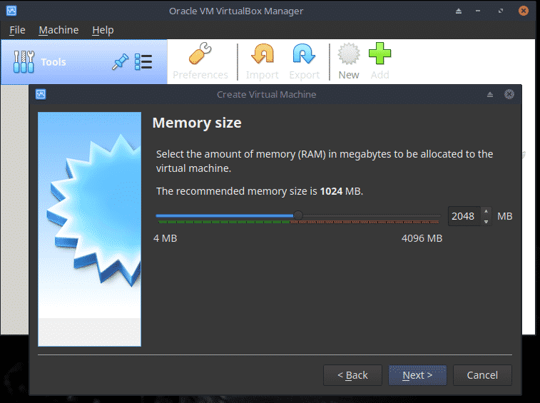Open the Help menu

[103, 30]
